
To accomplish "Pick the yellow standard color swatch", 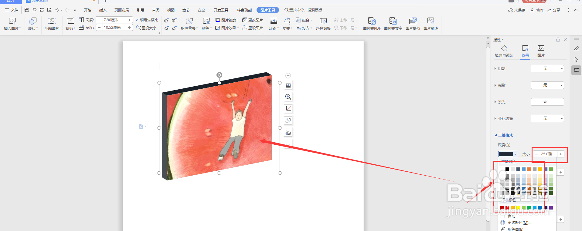I will [x=518, y=208].
